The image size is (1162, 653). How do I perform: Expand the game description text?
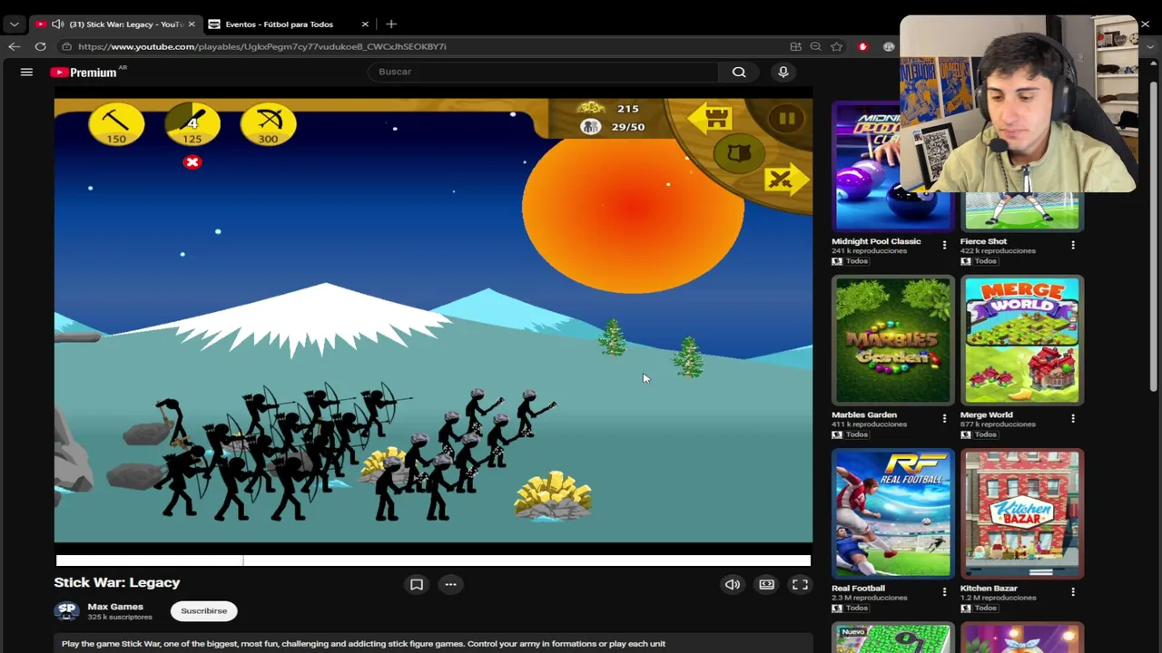[363, 644]
